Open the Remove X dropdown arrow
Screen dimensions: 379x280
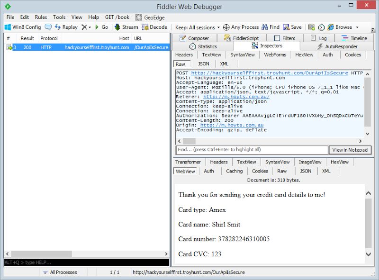90,27
